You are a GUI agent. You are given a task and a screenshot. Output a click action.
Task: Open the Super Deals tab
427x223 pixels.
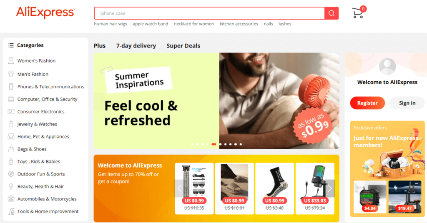pyautogui.click(x=183, y=46)
